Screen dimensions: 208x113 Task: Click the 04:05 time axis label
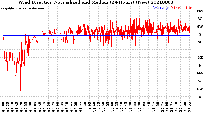click(35, 107)
